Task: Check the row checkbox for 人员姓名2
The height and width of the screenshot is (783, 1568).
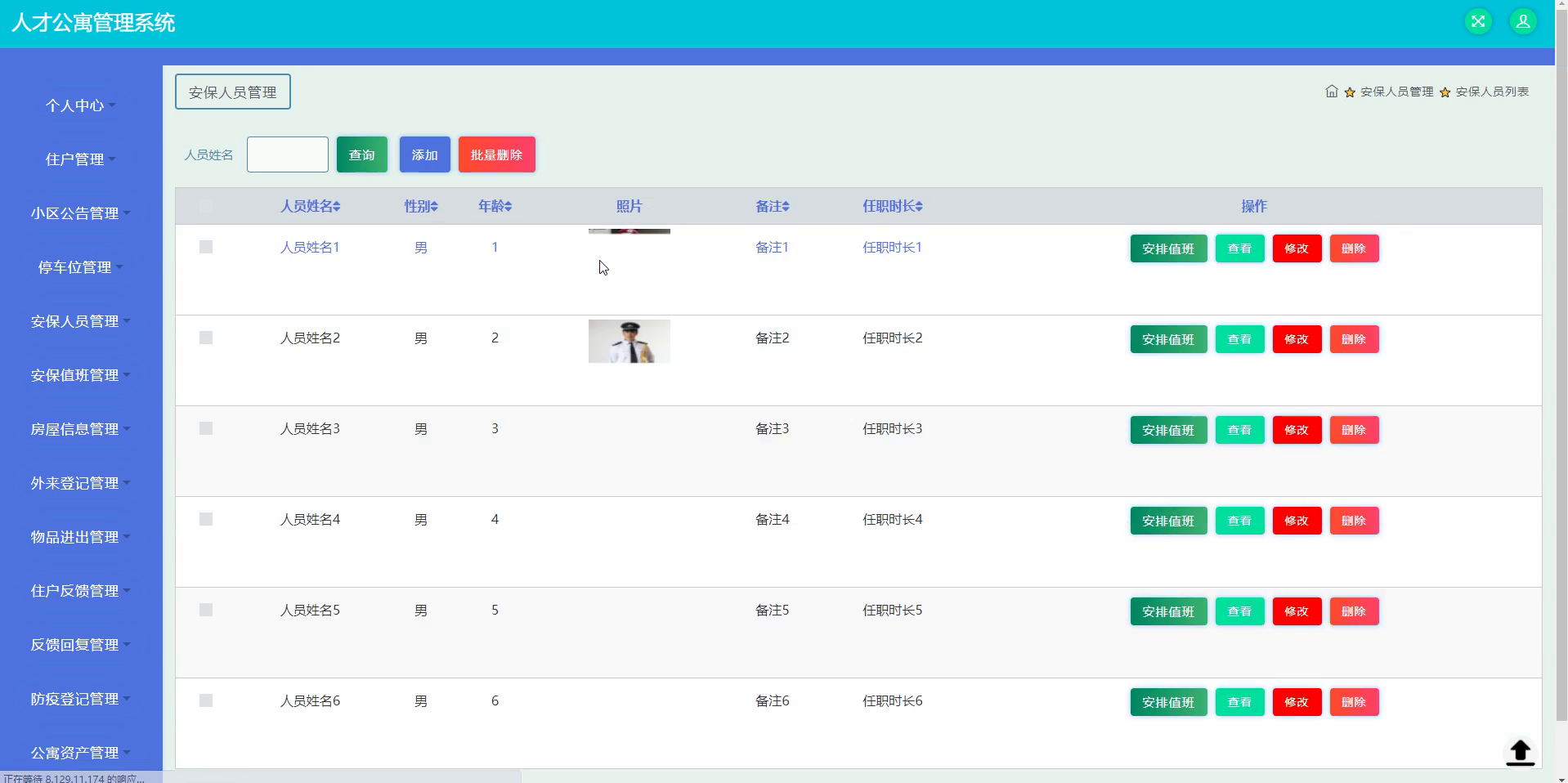Action: click(x=206, y=338)
